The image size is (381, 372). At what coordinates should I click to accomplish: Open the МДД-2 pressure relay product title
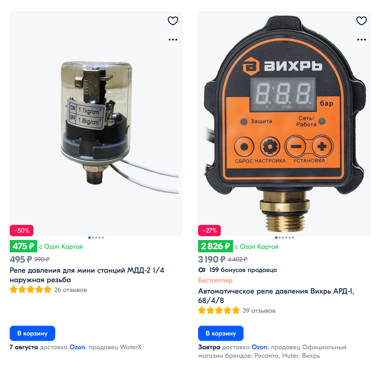[87, 275]
